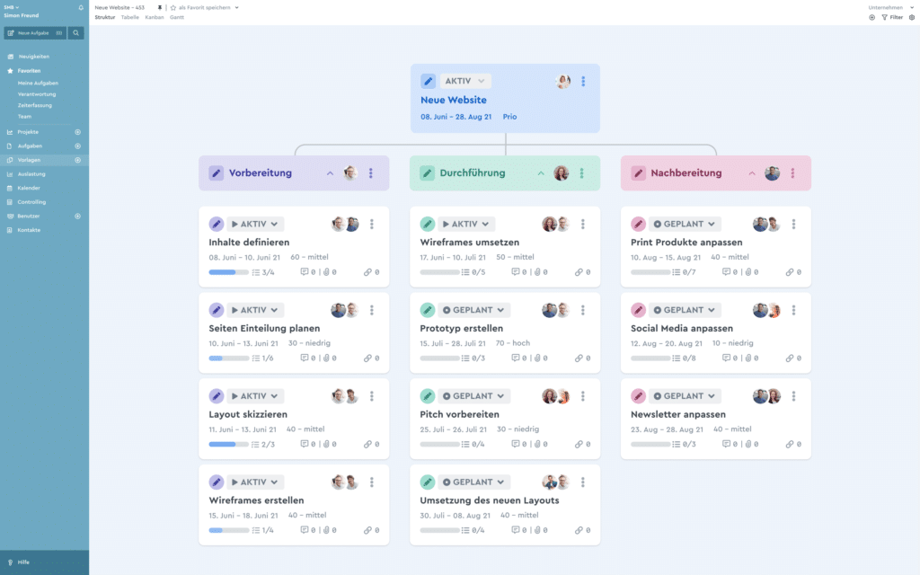Collapse the Nachbereitung column
Image resolution: width=920 pixels, height=575 pixels.
coord(751,173)
